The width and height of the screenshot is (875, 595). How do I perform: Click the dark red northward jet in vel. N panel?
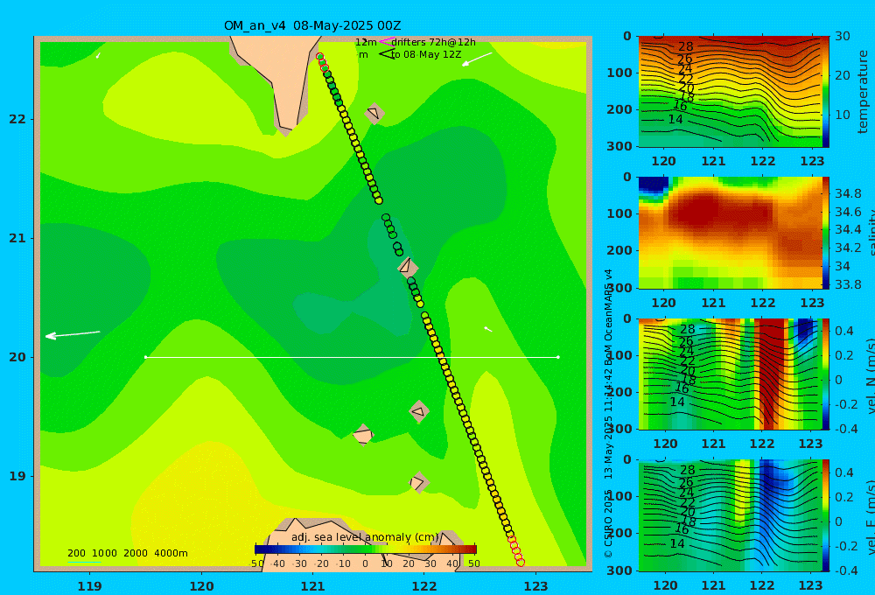click(772, 374)
